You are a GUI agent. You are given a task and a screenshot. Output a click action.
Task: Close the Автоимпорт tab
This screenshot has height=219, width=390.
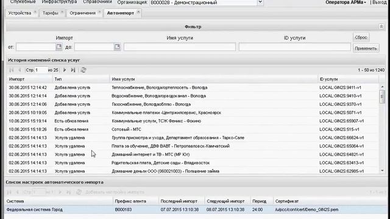coord(138,12)
